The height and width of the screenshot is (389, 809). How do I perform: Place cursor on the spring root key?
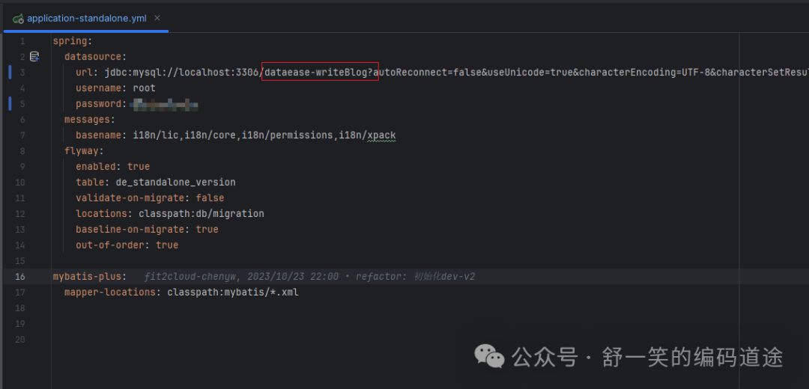click(x=70, y=41)
